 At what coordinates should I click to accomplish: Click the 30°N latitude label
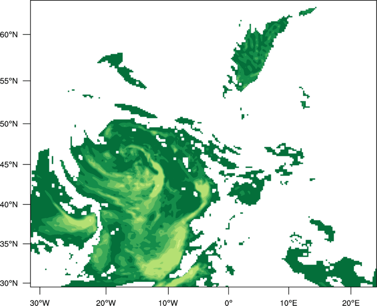click(x=9, y=283)
